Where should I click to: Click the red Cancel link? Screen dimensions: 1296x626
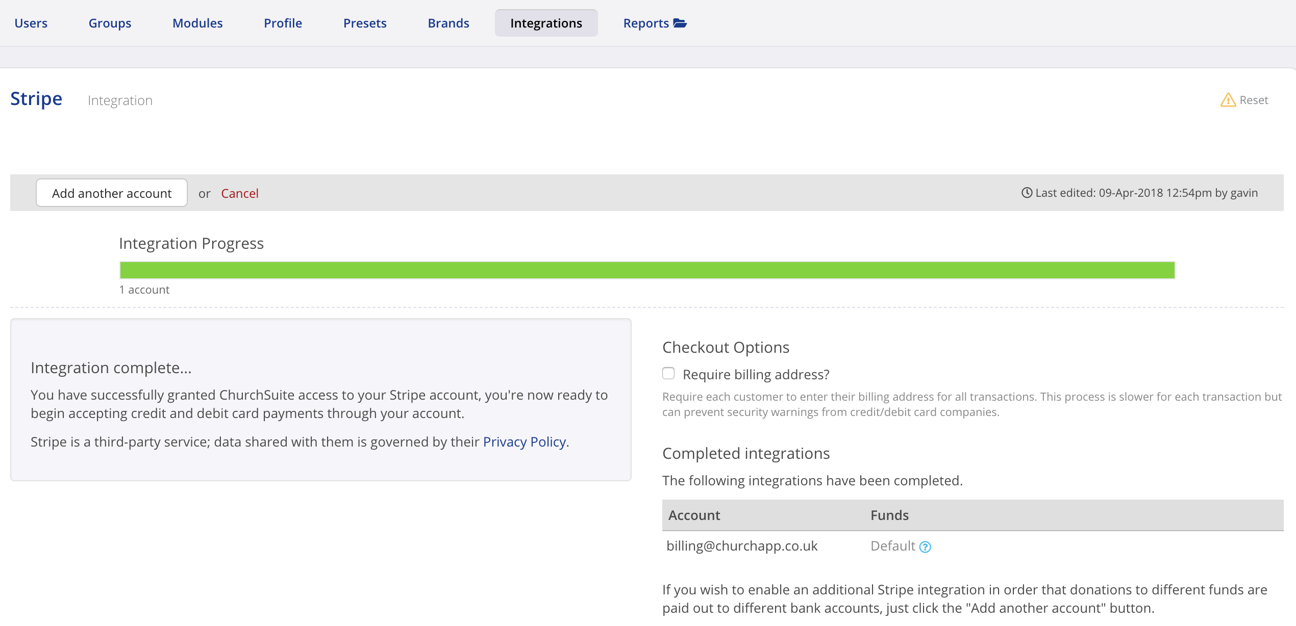coord(239,194)
